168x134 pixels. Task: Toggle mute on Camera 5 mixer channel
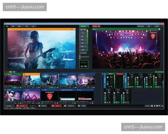(105, 102)
